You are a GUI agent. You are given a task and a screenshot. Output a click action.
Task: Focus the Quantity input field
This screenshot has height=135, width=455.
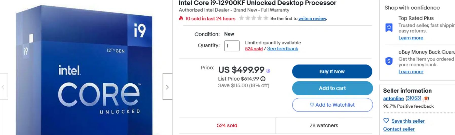click(x=232, y=46)
